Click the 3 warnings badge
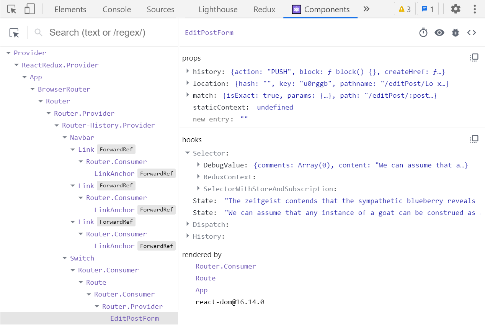 [405, 9]
